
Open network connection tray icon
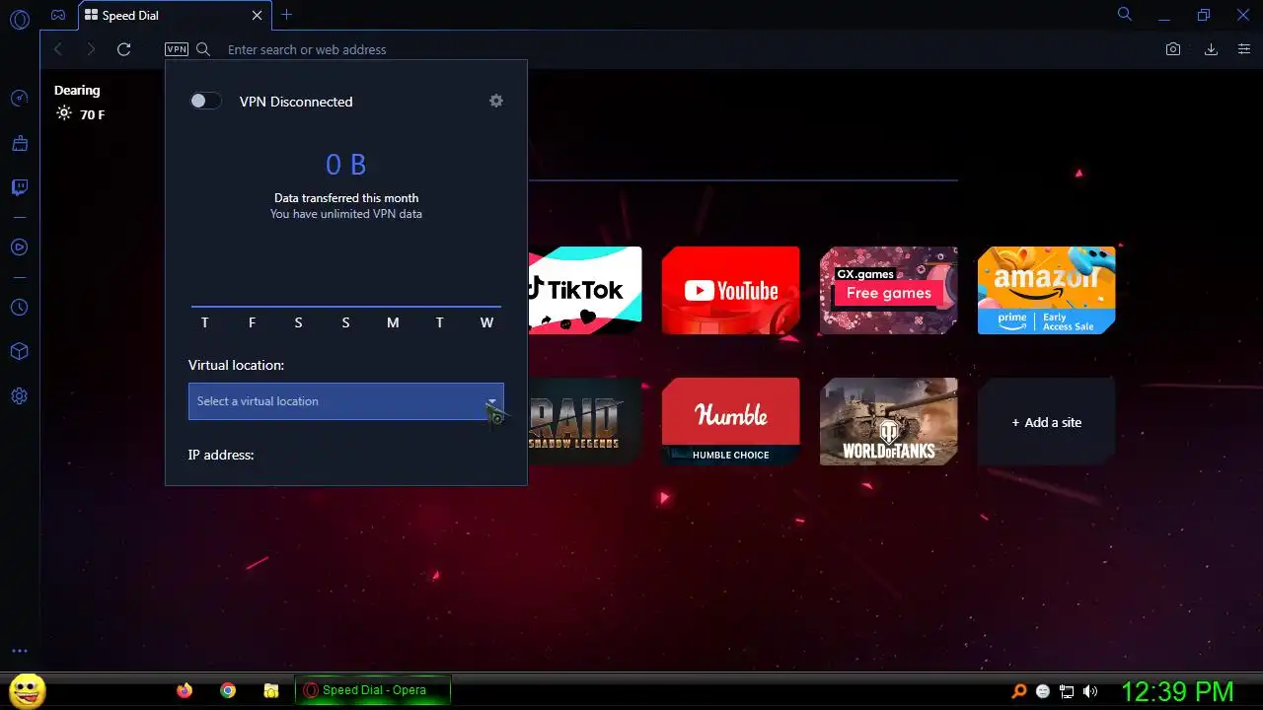(1067, 691)
